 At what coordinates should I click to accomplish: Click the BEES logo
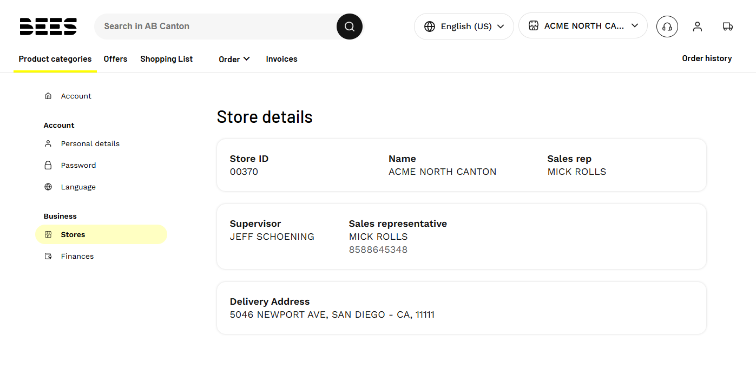pyautogui.click(x=48, y=26)
